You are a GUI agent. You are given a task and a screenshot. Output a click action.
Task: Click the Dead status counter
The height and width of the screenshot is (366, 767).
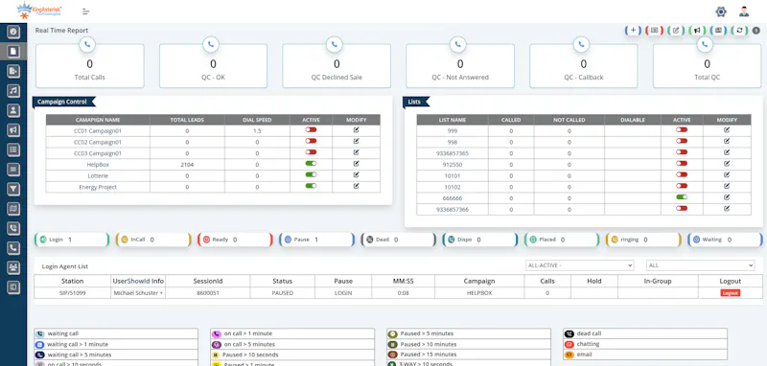(x=399, y=240)
